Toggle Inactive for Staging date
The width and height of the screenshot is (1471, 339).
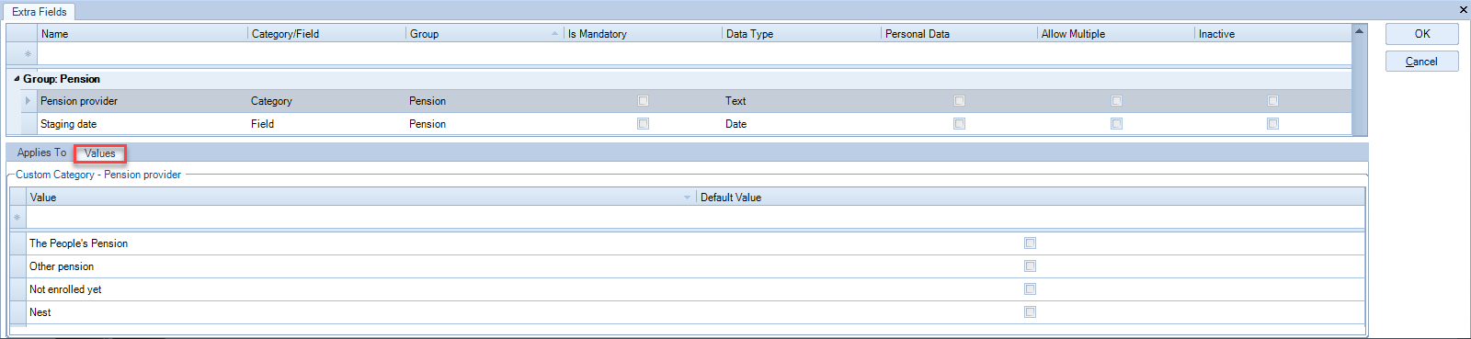pyautogui.click(x=1273, y=124)
